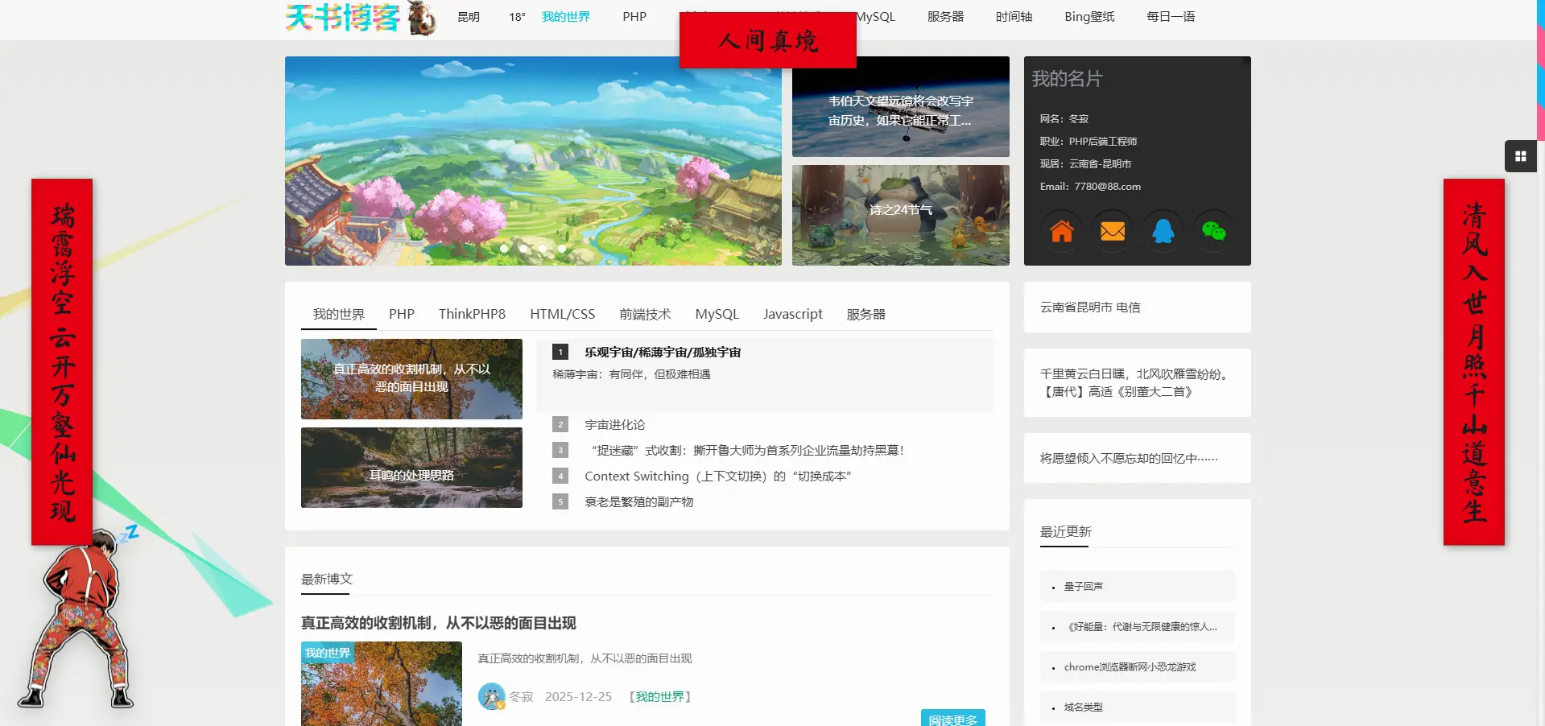Open the 《好能量》 entry in 最近更新
The image size is (1545, 726).
1140,626
